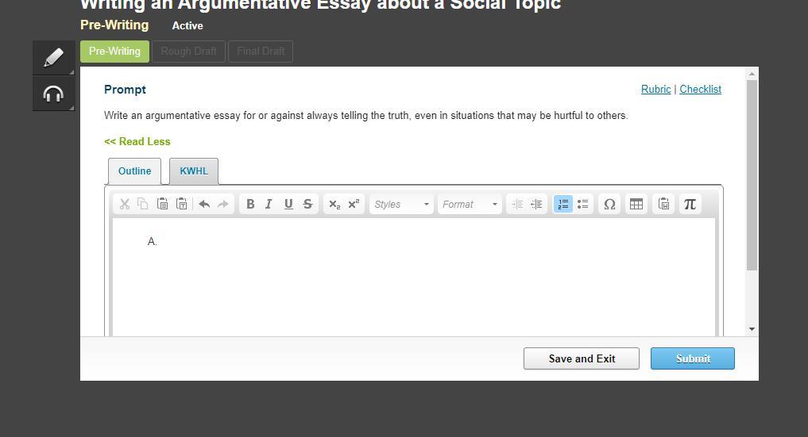Click the Submit button
This screenshot has height=437, width=808.
click(693, 358)
